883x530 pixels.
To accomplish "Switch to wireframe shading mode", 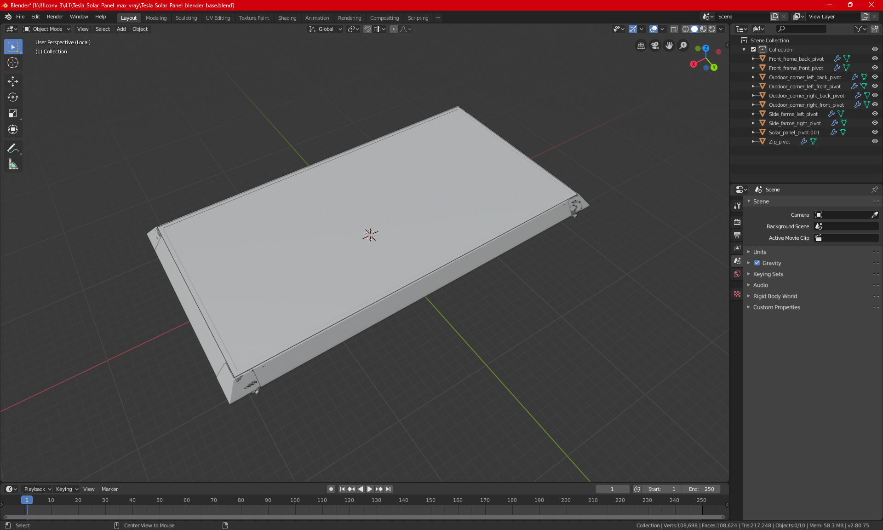I will (x=685, y=29).
